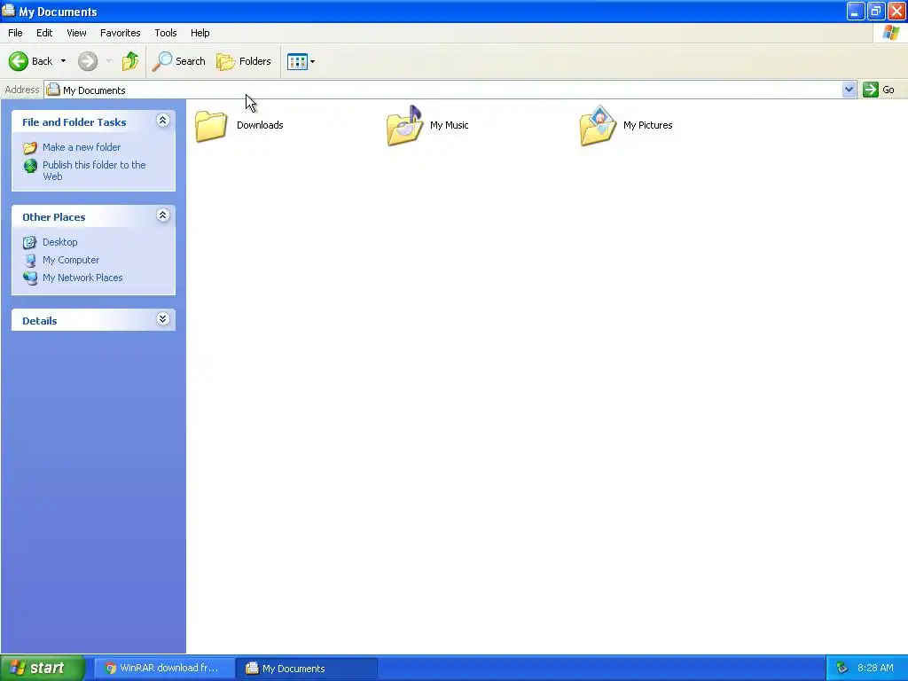The height and width of the screenshot is (681, 908).
Task: Click the Desktop icon in Other Places
Action: pos(29,242)
